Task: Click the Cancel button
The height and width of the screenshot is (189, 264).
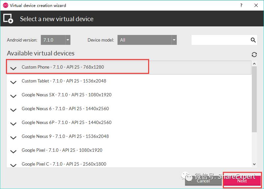Action: [203, 181]
